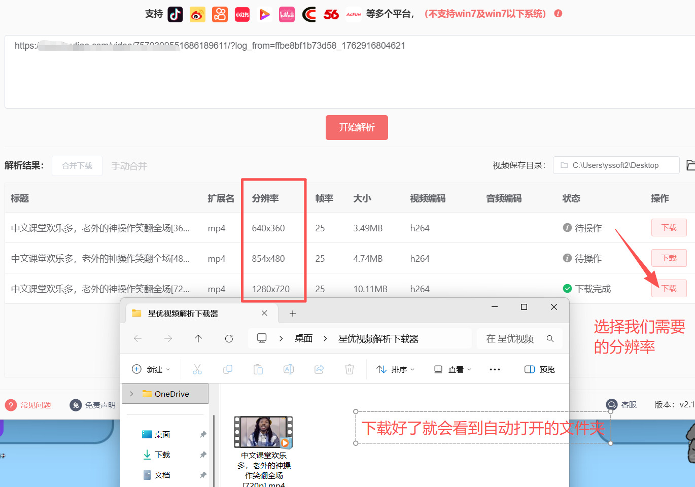
Task: Click the Delete trash icon in explorer toolbar
Action: point(350,369)
